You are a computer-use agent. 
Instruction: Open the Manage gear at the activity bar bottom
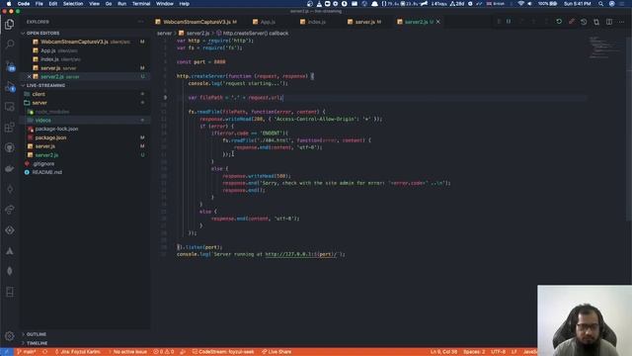pyautogui.click(x=10, y=336)
